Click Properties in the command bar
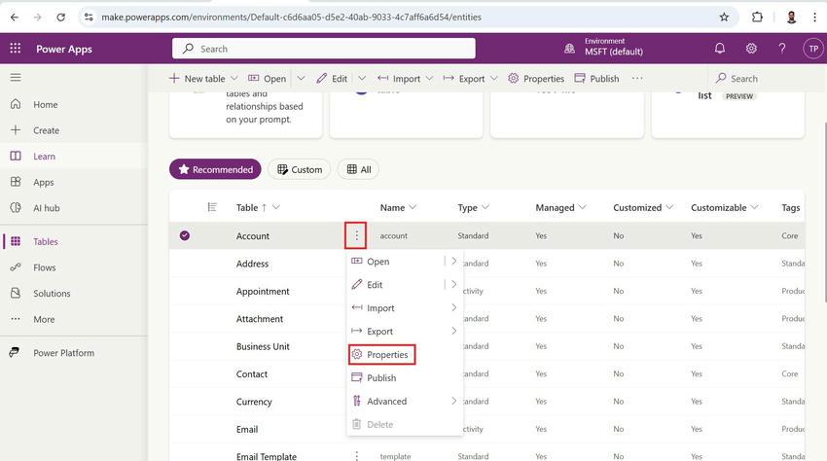This screenshot has height=461, width=827. click(536, 78)
